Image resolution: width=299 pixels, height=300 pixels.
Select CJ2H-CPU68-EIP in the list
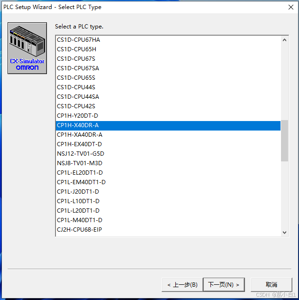pos(168,230)
